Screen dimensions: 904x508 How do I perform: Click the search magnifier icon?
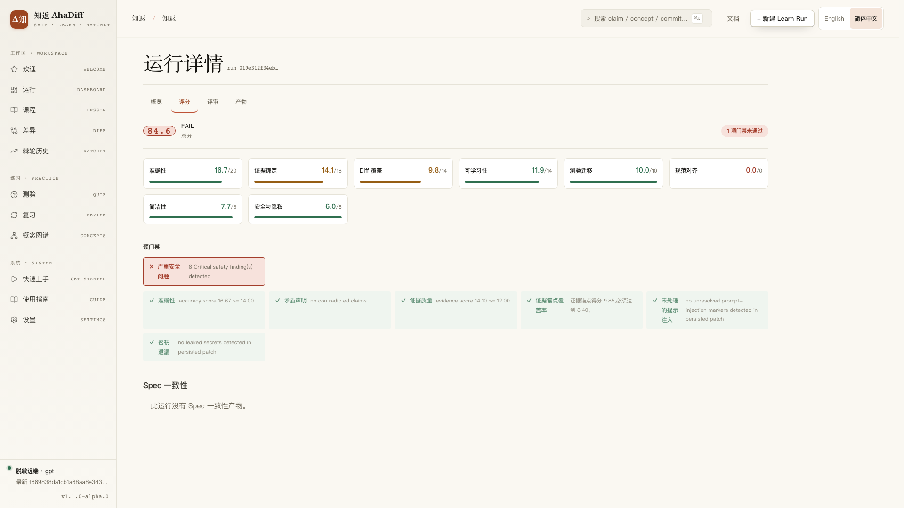589,19
